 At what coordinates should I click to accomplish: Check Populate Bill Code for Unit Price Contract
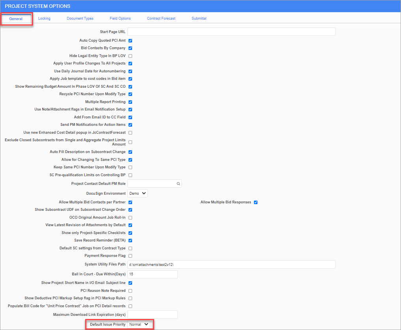tap(131, 306)
